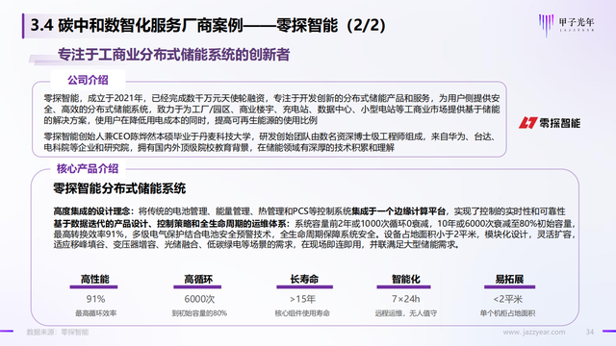Click caption 远程运维，无人值守
Screen dimensions: 616x346
pos(406,313)
